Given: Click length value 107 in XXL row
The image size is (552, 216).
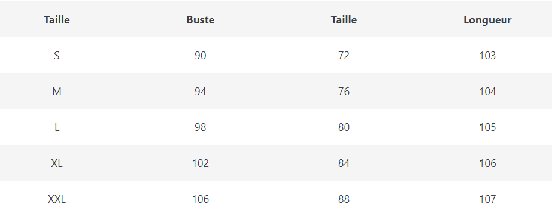Looking at the screenshot, I should pyautogui.click(x=487, y=199).
